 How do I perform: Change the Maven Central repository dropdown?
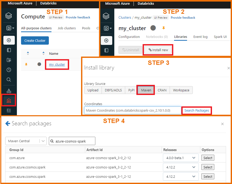26,141
